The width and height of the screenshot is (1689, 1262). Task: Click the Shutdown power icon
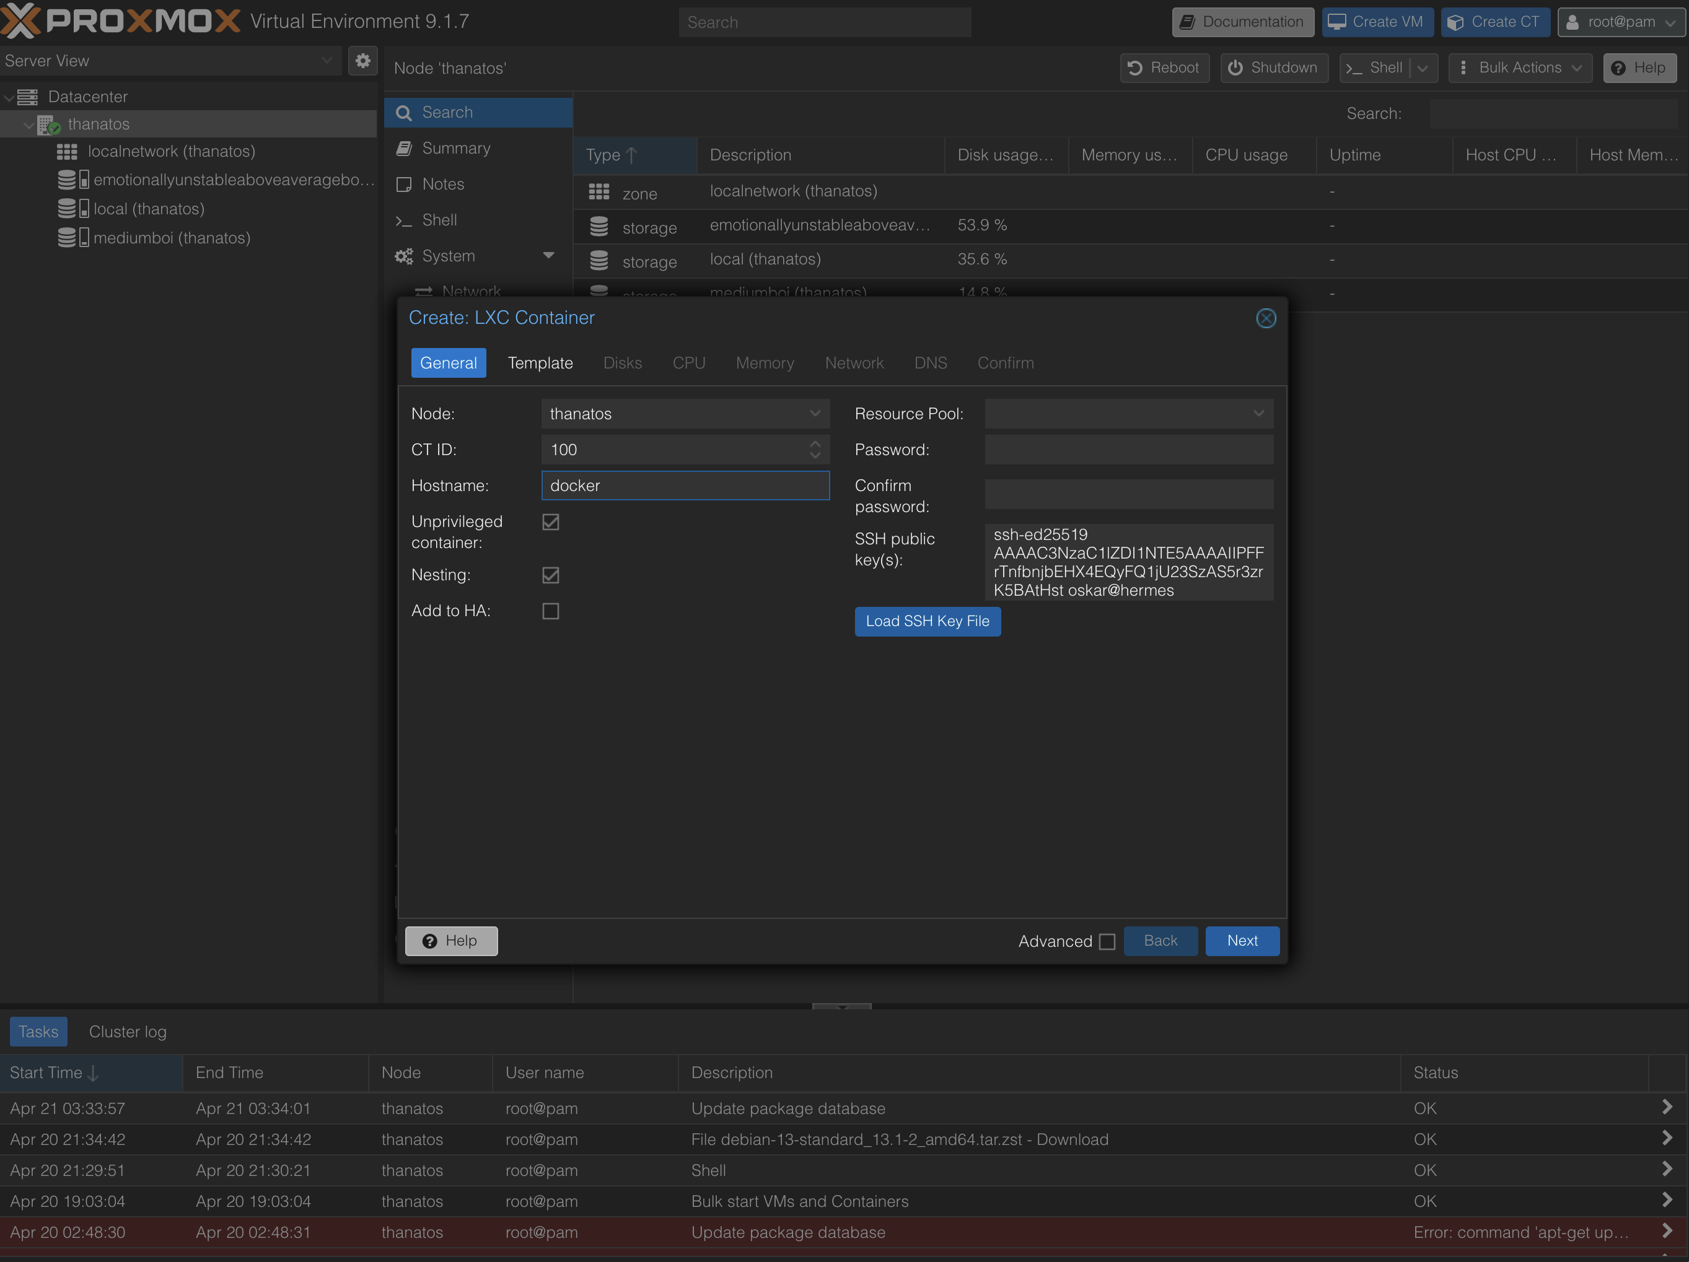tap(1235, 68)
